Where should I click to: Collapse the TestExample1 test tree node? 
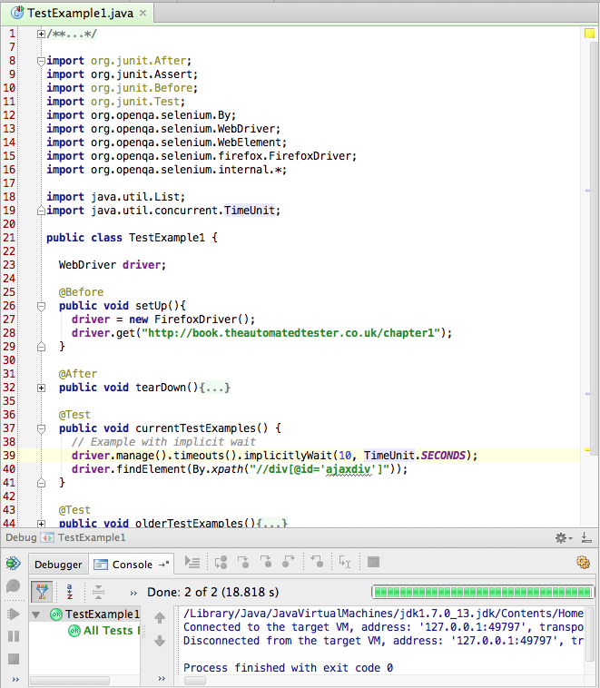pyautogui.click(x=36, y=614)
